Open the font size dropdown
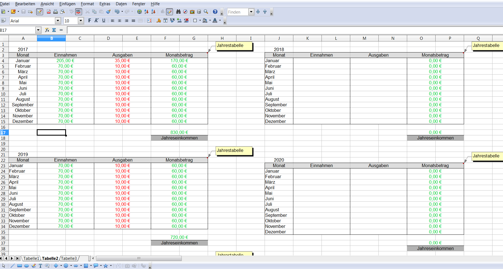Image resolution: width=503 pixels, height=269 pixels. (81, 21)
